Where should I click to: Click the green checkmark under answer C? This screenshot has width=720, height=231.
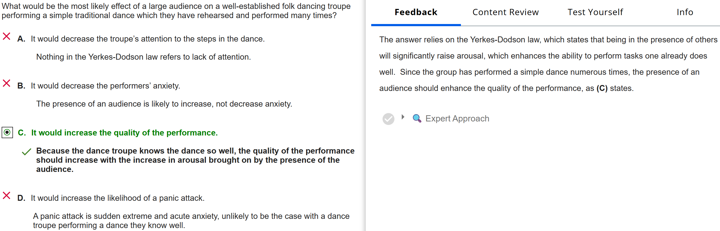click(26, 152)
